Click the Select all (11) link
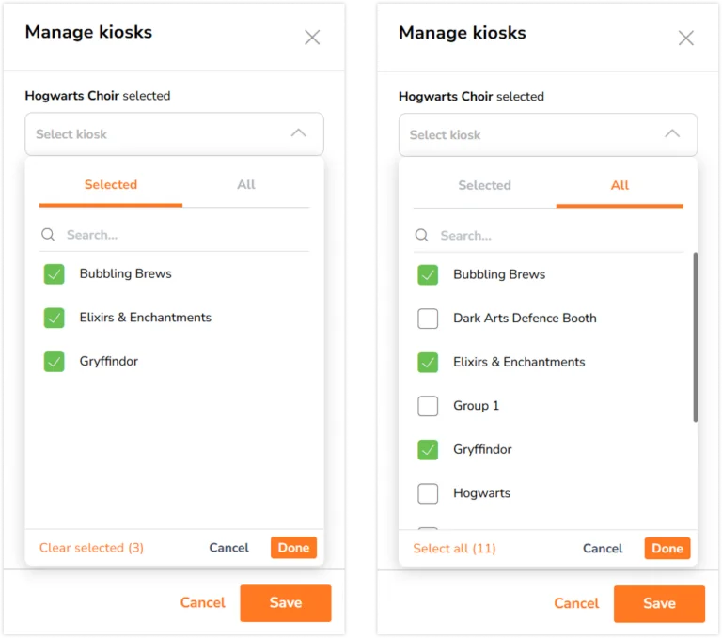This screenshot has width=722, height=638. pos(454,549)
